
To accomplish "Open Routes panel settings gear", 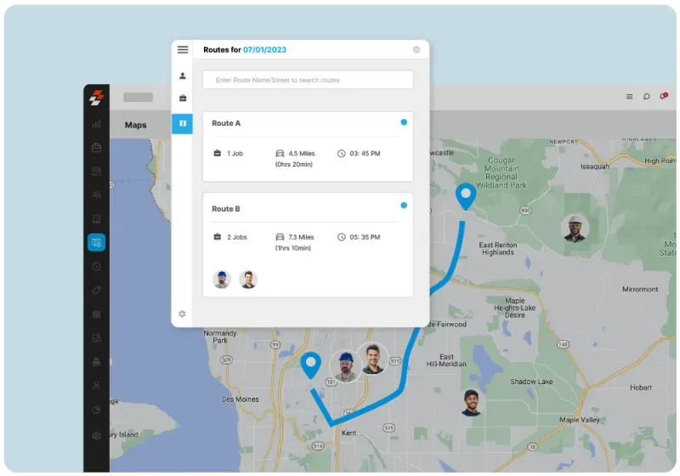I will [182, 314].
